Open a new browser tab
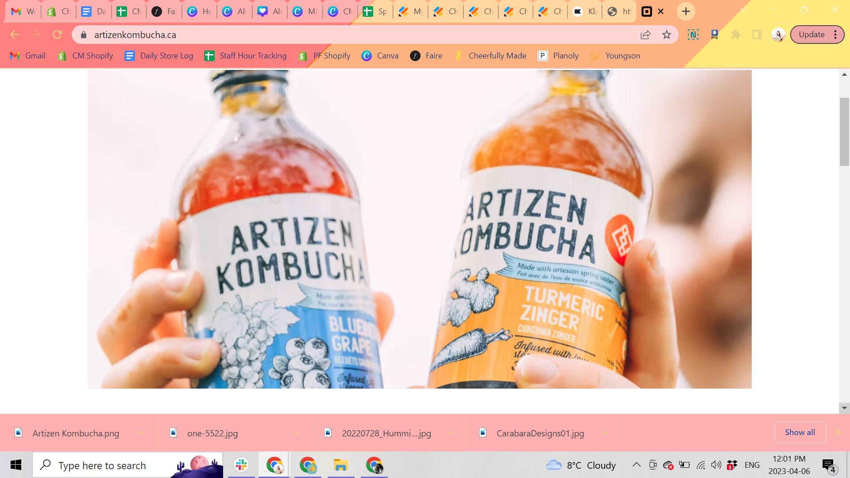The width and height of the screenshot is (850, 478). [x=686, y=12]
